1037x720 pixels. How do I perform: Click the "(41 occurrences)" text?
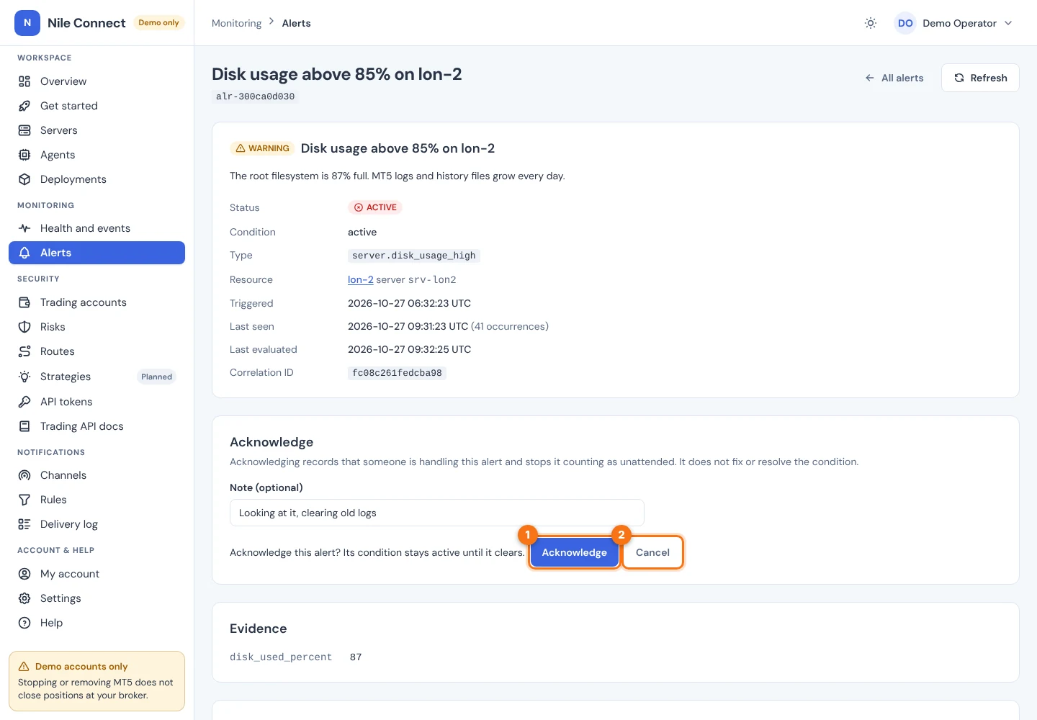pos(510,326)
